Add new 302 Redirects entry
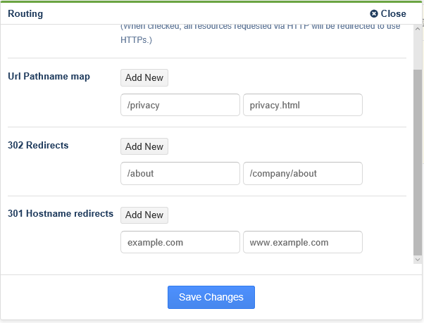The image size is (424, 323). 144,146
